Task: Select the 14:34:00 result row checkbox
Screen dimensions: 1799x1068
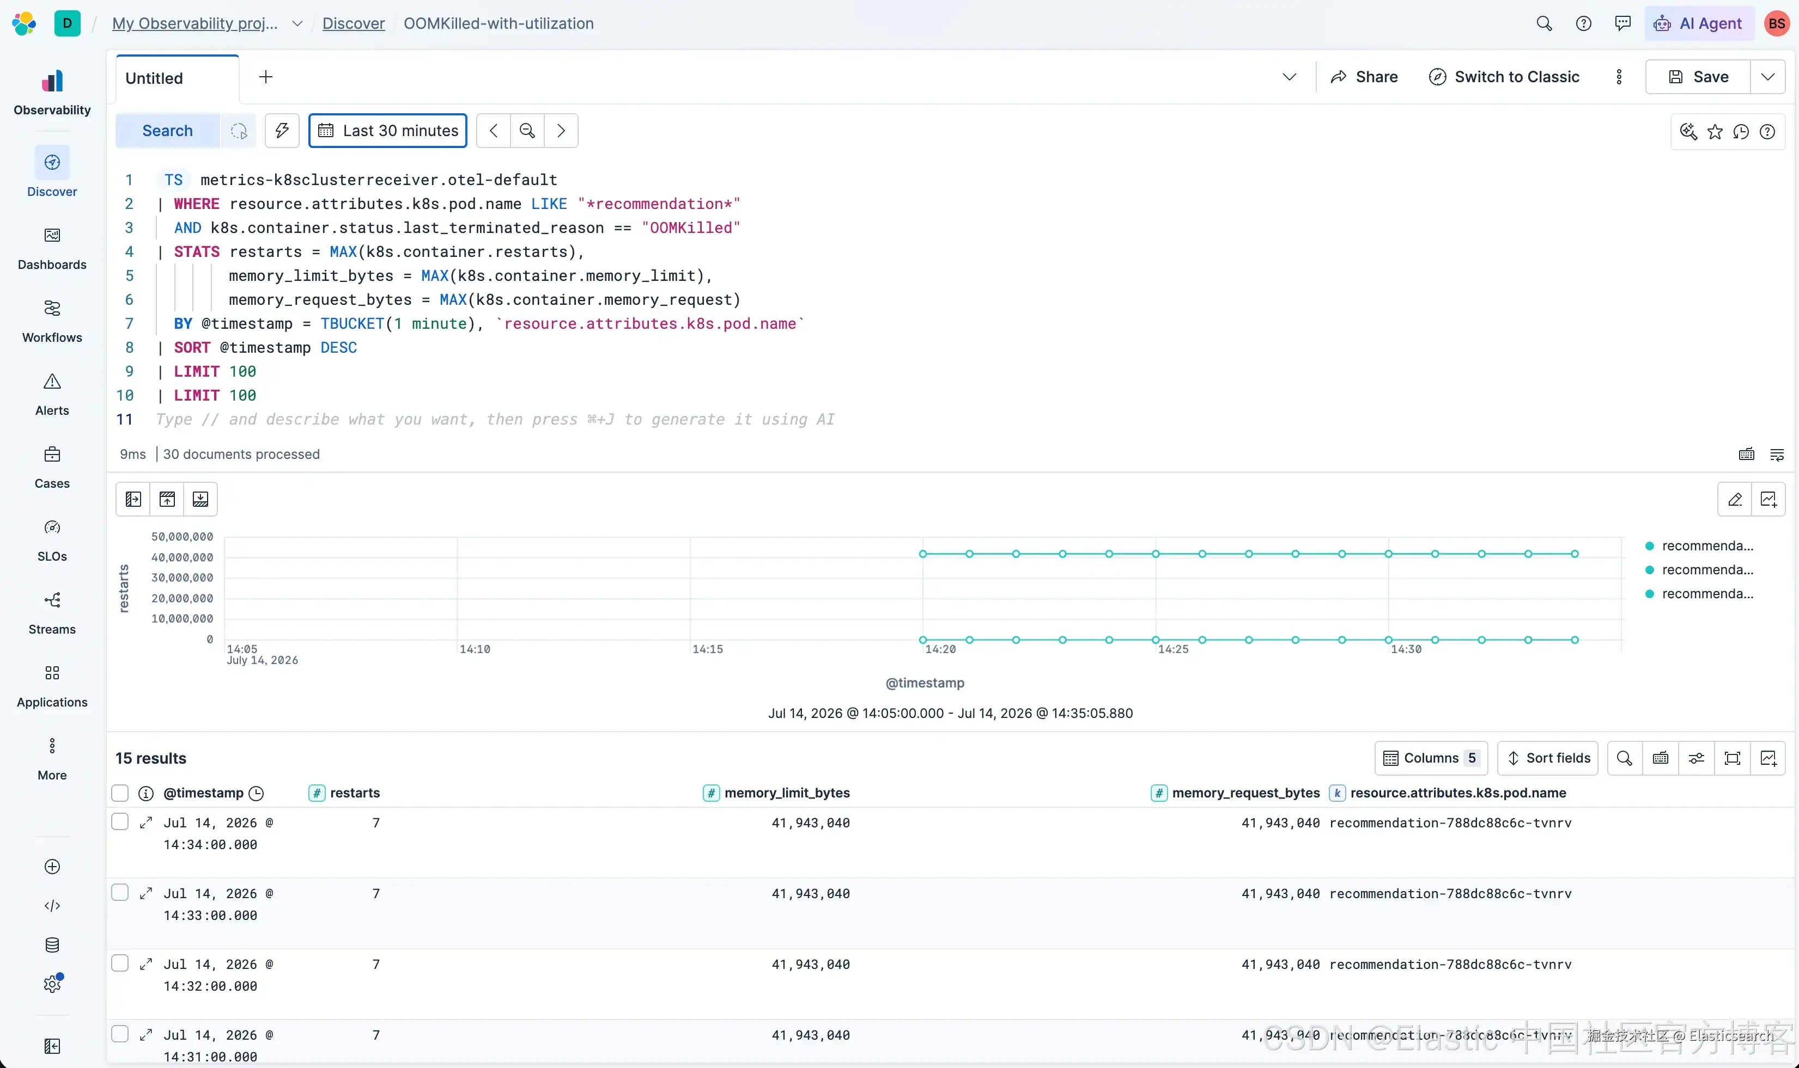Action: pos(119,821)
